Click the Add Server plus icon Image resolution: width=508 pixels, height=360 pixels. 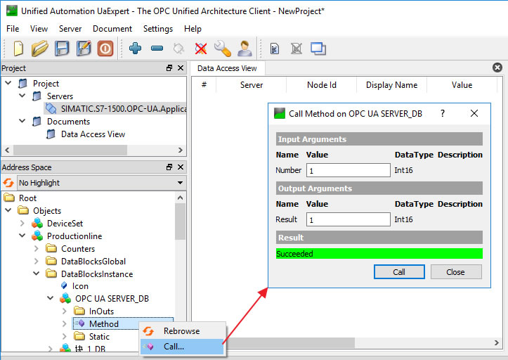tap(135, 49)
